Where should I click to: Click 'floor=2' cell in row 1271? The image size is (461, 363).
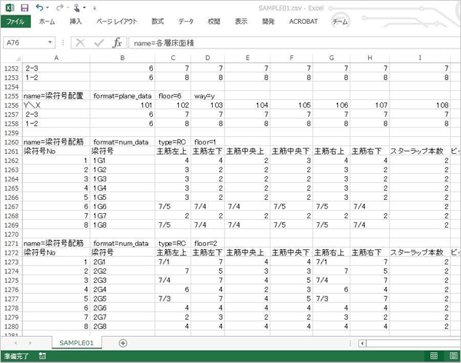[208, 244]
